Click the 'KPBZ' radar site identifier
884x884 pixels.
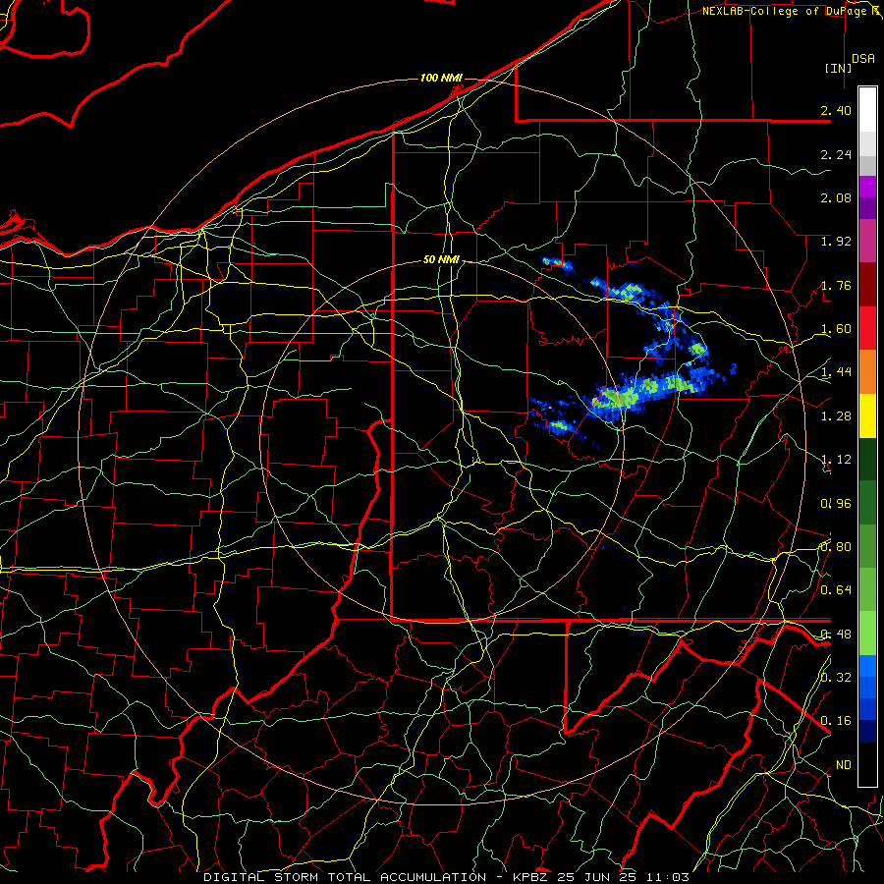coord(530,877)
